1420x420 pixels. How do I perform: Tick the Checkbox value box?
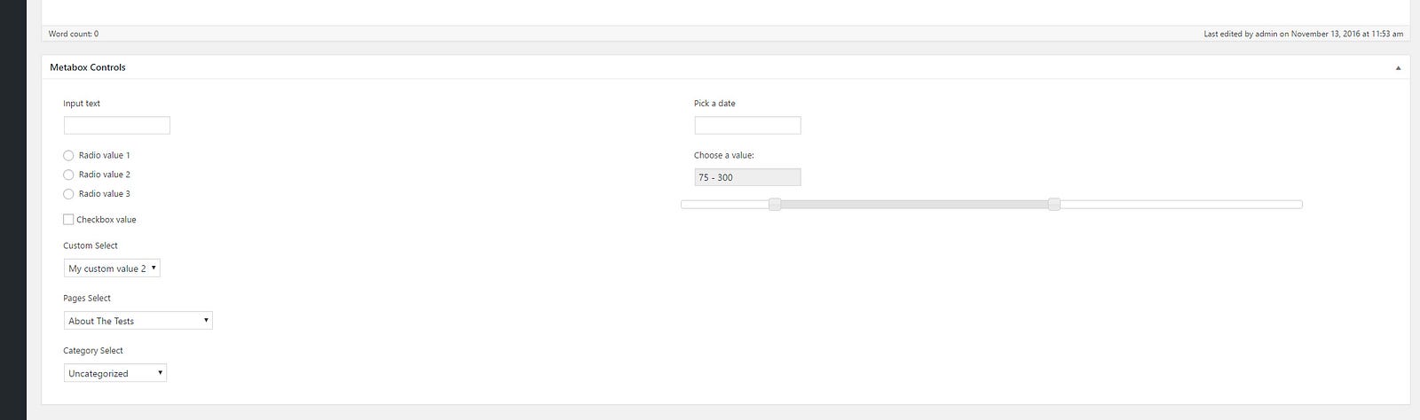[68, 220]
